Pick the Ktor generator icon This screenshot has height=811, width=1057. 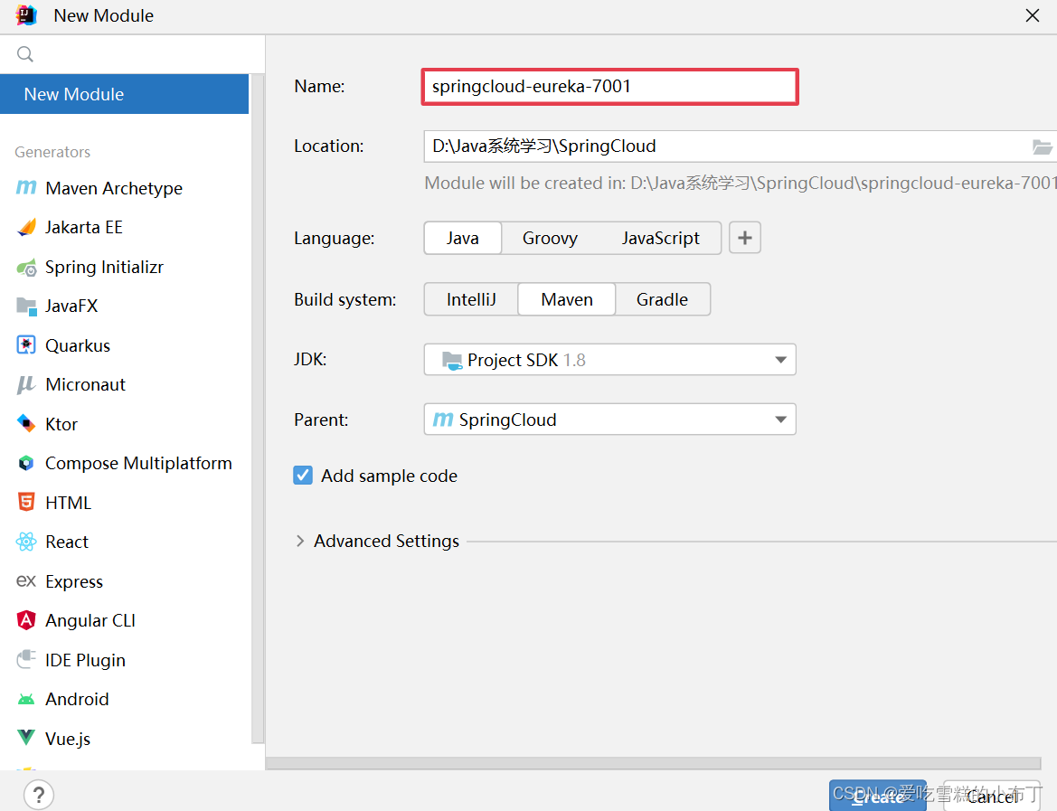tap(26, 424)
